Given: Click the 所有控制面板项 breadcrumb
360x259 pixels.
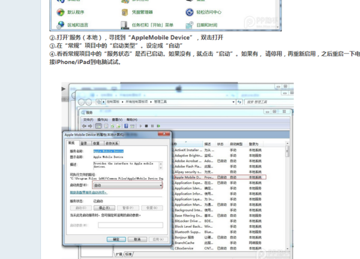Looking at the screenshot, I should pyautogui.click(x=137, y=102).
